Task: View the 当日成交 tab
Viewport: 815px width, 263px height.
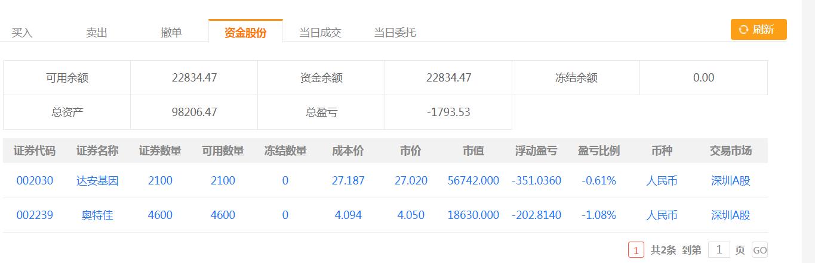Action: 320,33
